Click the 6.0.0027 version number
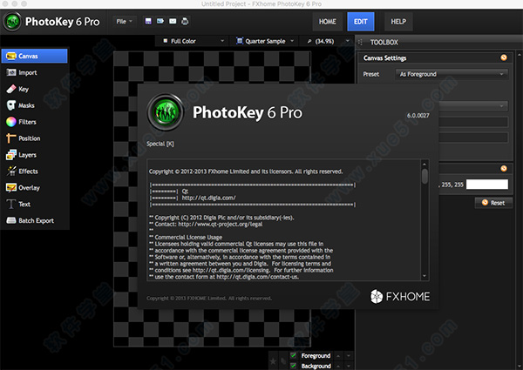 pyautogui.click(x=418, y=116)
